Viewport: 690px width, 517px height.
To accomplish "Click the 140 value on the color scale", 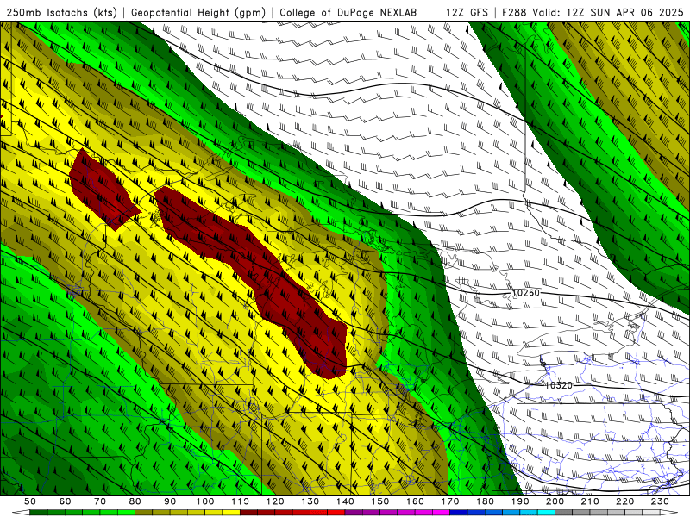I will [x=346, y=501].
